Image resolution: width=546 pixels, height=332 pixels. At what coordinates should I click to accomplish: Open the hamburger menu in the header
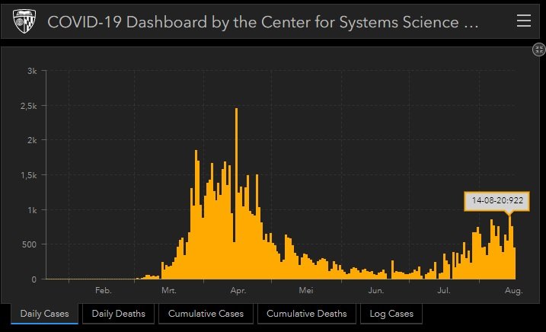[523, 21]
